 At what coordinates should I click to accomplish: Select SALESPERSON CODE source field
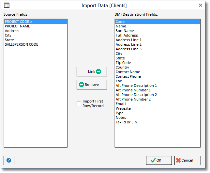coord(36,44)
